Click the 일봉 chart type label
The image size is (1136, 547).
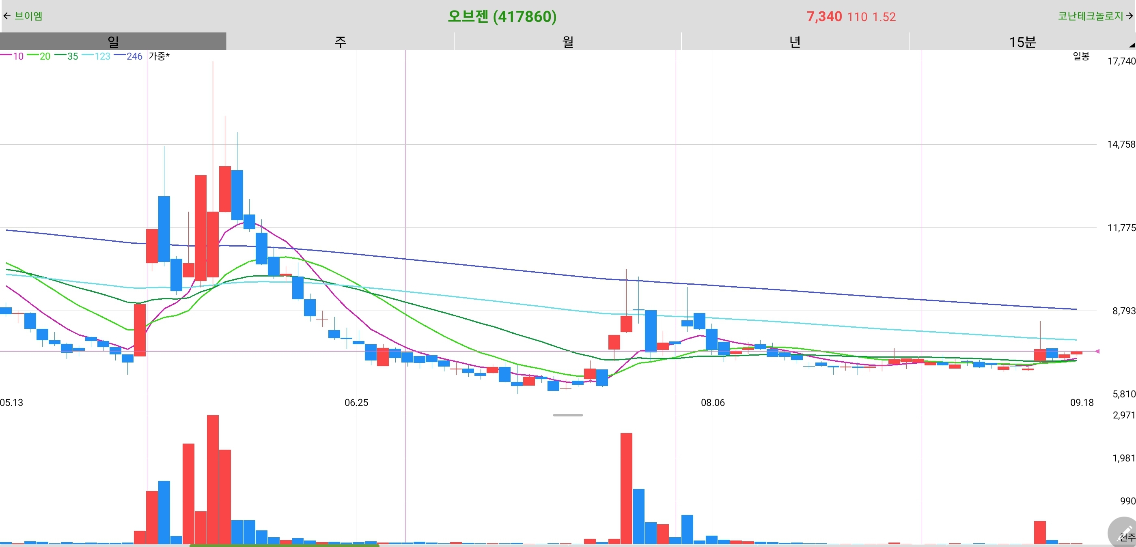(1081, 56)
